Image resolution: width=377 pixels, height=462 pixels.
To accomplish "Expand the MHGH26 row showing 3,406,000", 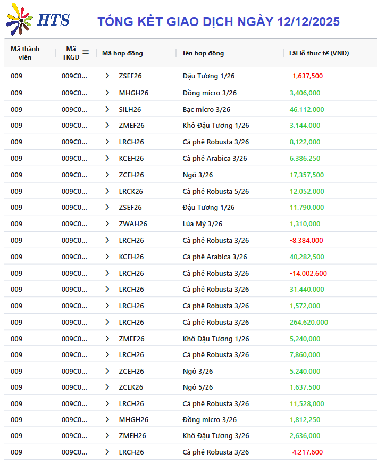I will pyautogui.click(x=107, y=93).
